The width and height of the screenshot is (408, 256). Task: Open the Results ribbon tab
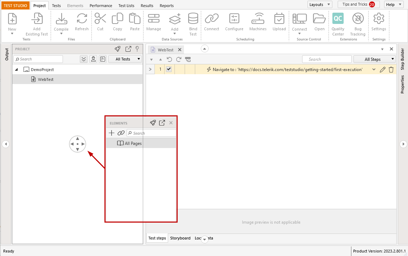pos(147,6)
